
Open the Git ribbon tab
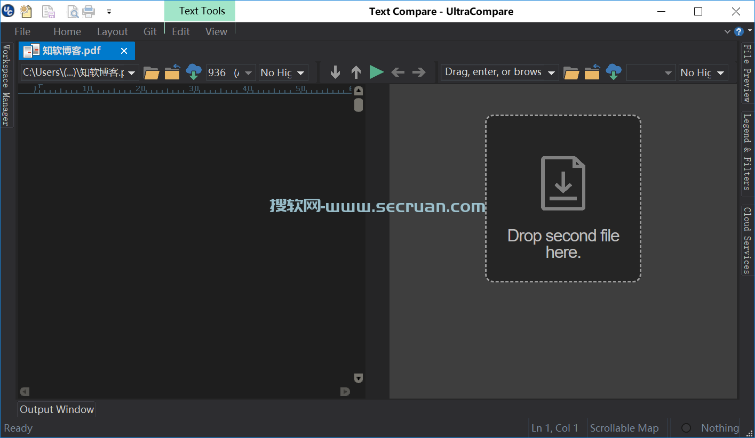click(150, 31)
